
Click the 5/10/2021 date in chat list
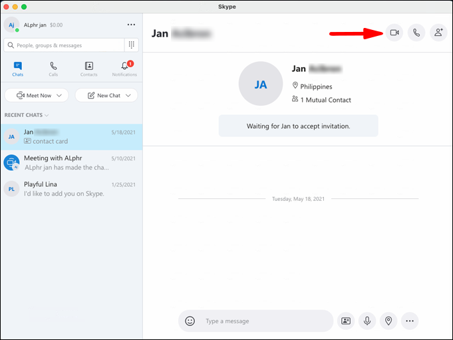123,158
